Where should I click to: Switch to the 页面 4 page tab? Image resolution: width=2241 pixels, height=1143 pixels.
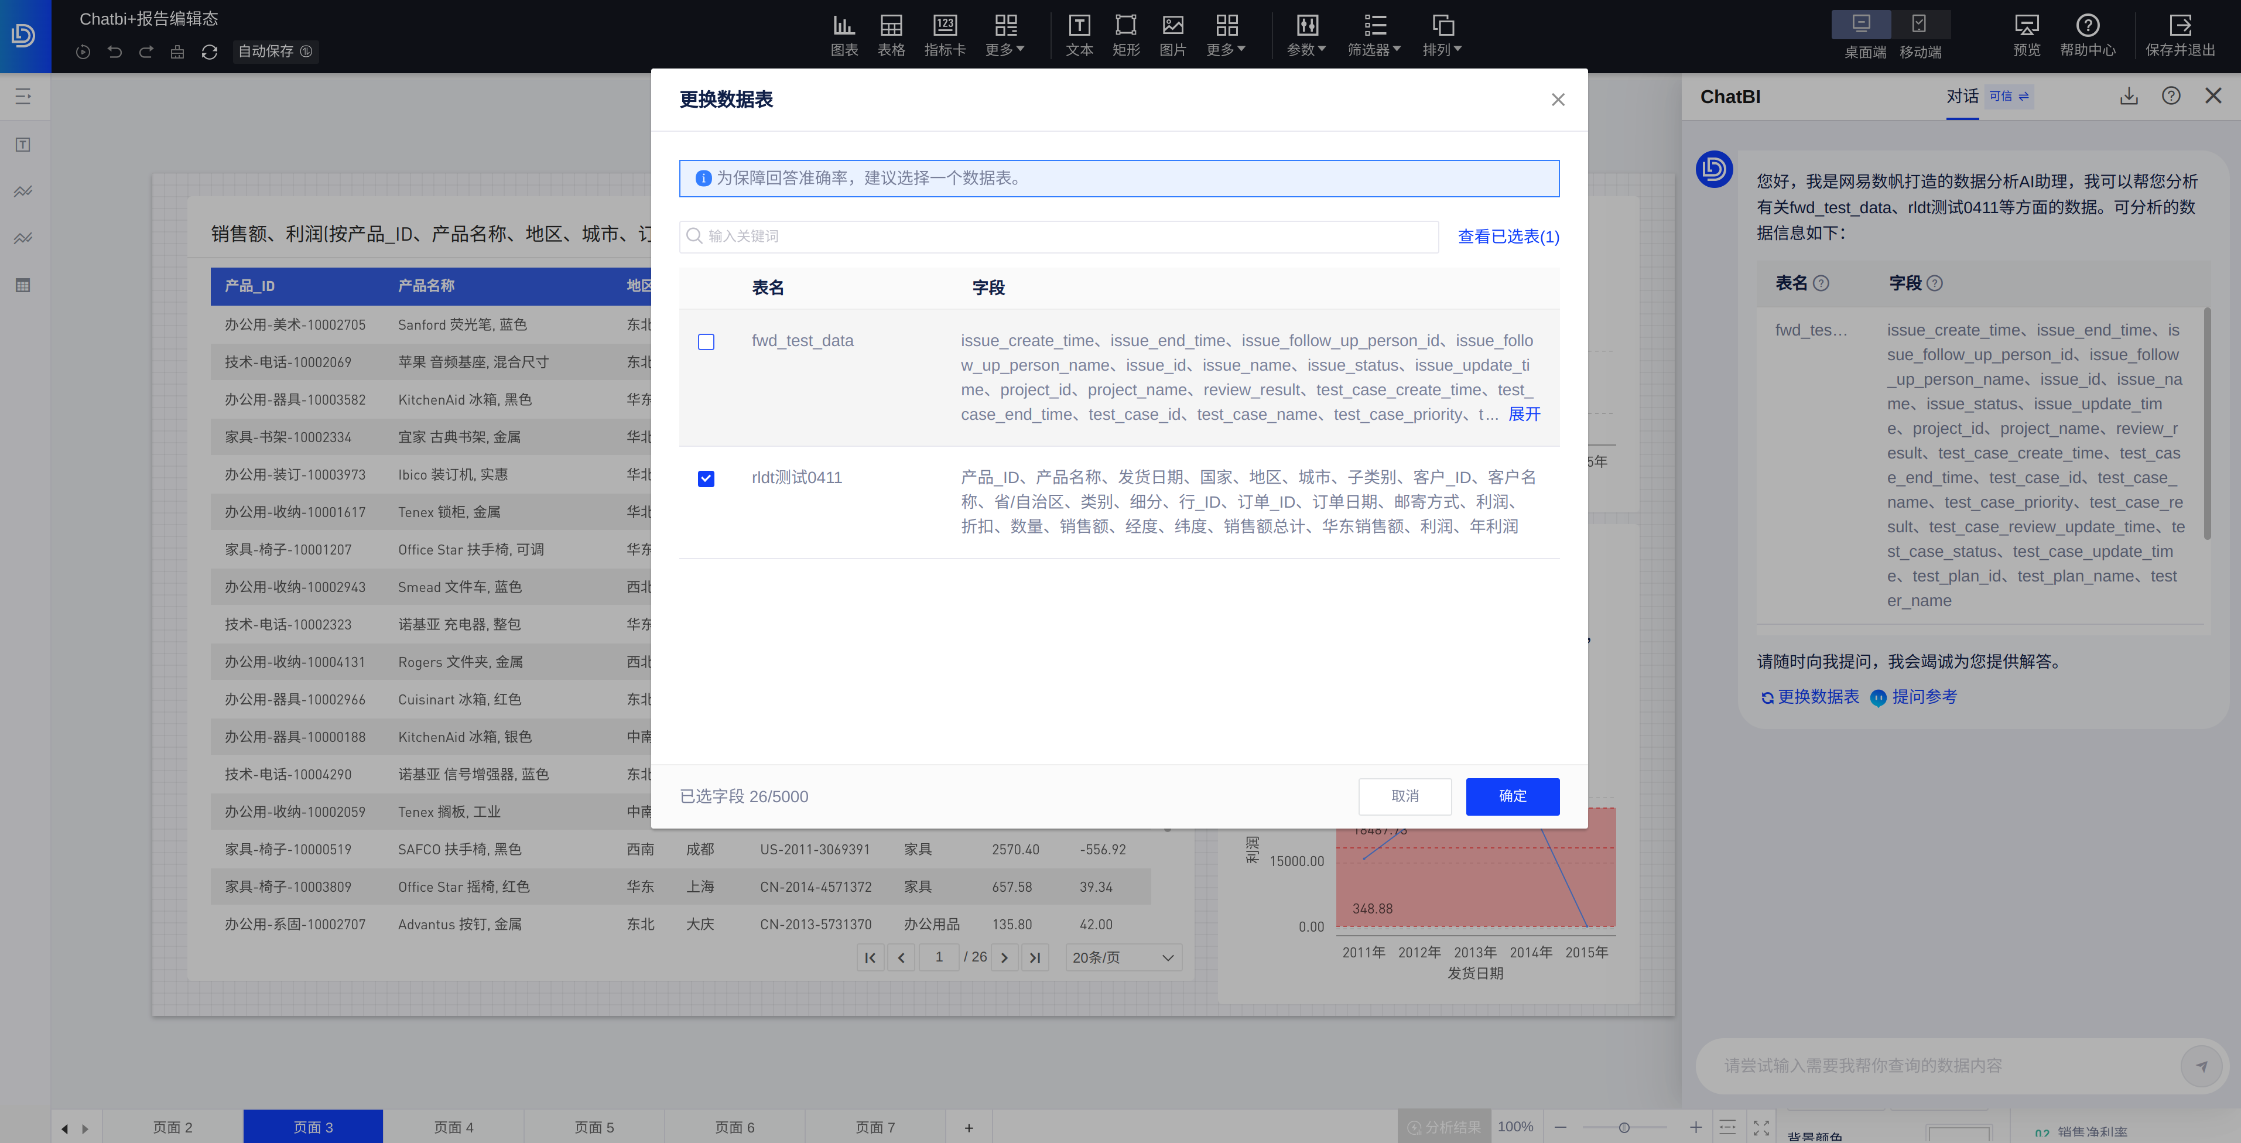[x=453, y=1127]
